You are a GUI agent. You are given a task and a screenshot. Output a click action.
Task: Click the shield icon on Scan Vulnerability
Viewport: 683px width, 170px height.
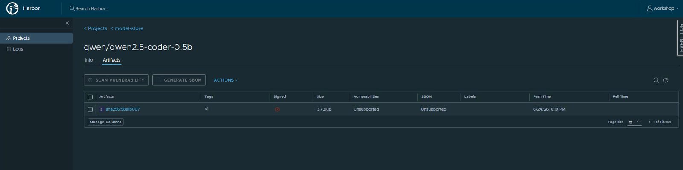pyautogui.click(x=90, y=80)
